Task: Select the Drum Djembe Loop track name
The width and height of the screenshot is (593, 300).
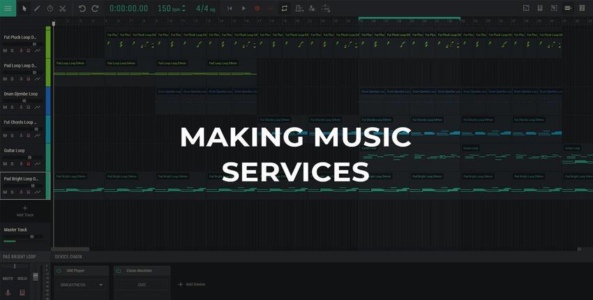Action: (21, 93)
